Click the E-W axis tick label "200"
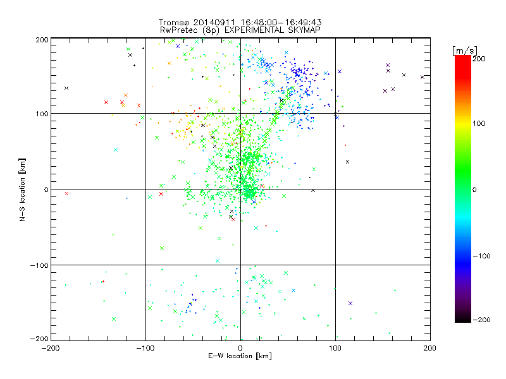Screen dimensions: 506x379 [x=430, y=348]
